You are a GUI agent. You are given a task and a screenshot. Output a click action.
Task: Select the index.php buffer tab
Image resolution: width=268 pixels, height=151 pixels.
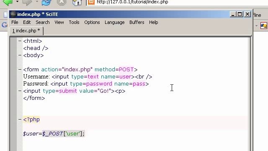tap(26, 31)
